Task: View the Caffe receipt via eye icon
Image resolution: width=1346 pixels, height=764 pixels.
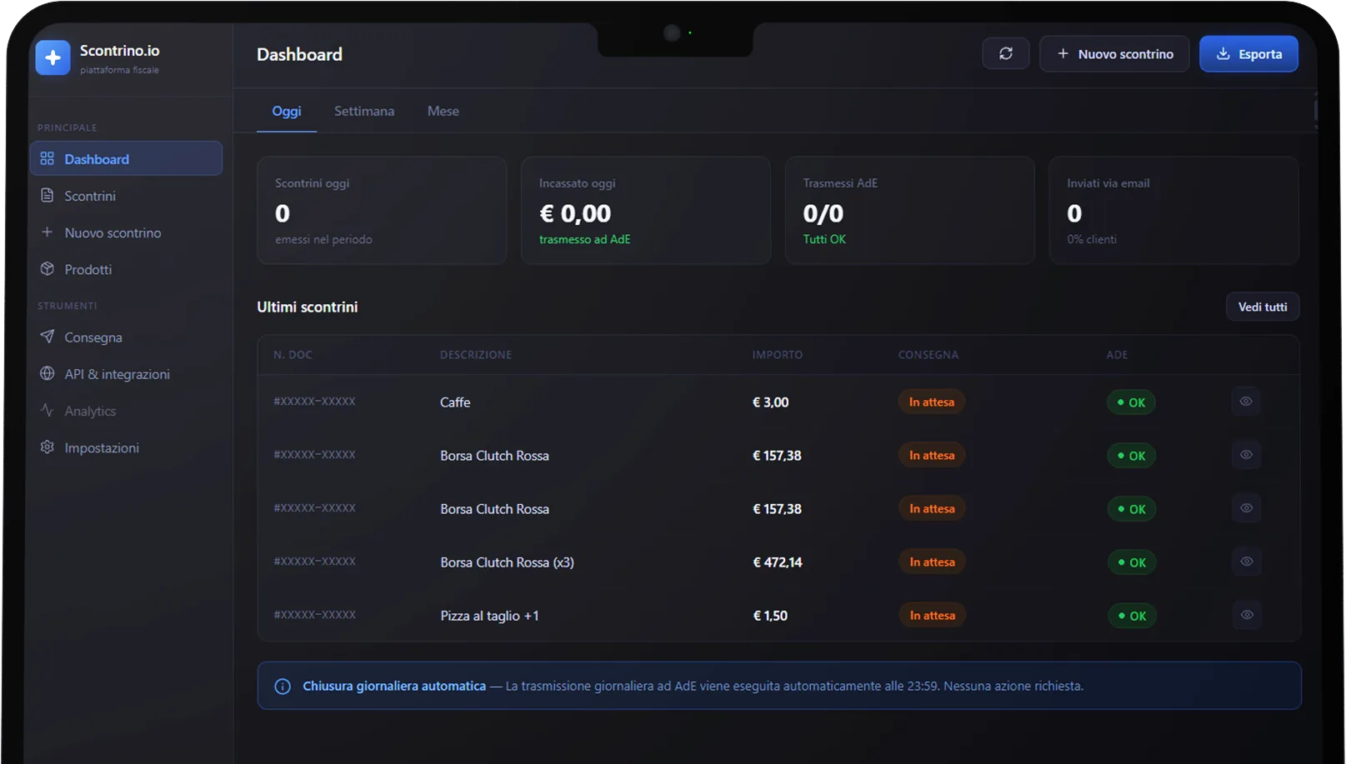Action: 1246,402
